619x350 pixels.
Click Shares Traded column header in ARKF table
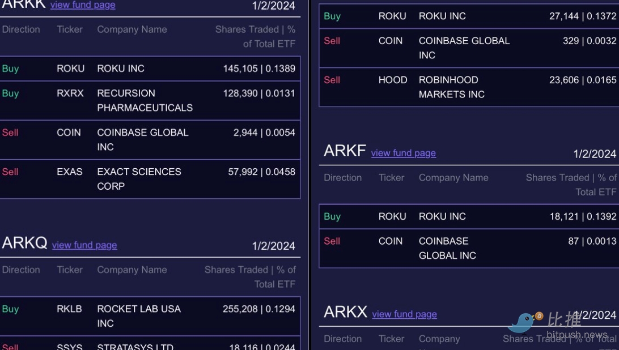coord(570,185)
